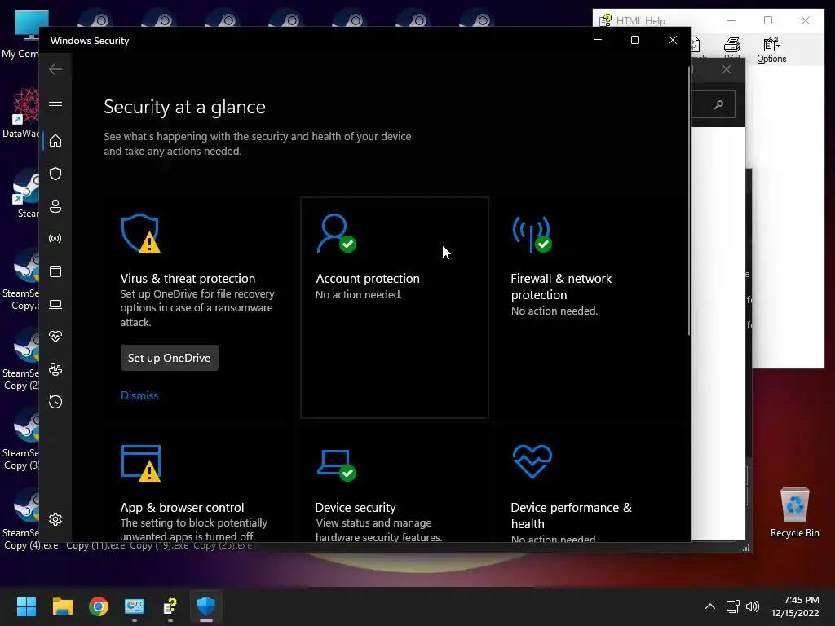Open App & browser control title
Viewport: 835px width, 626px height.
pyautogui.click(x=182, y=507)
